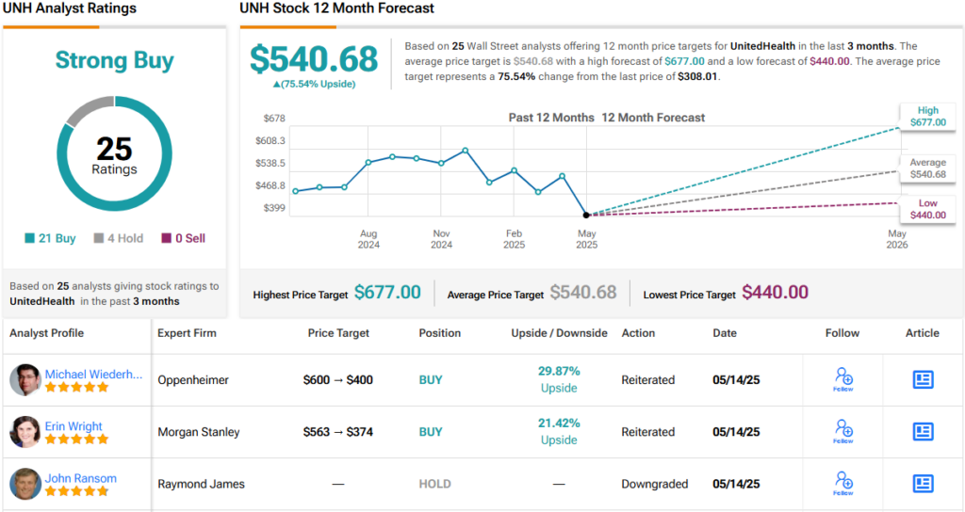Open John Ransom analyst profile link

click(x=81, y=478)
